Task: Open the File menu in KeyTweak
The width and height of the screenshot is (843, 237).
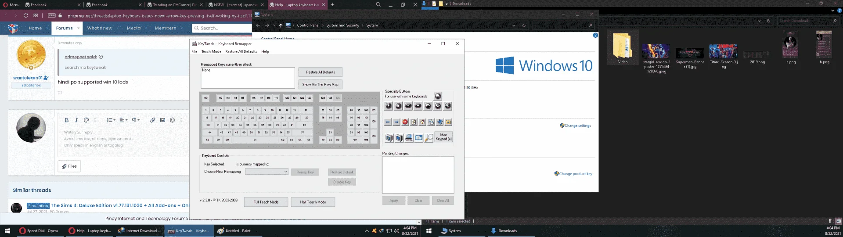Action: tap(195, 51)
